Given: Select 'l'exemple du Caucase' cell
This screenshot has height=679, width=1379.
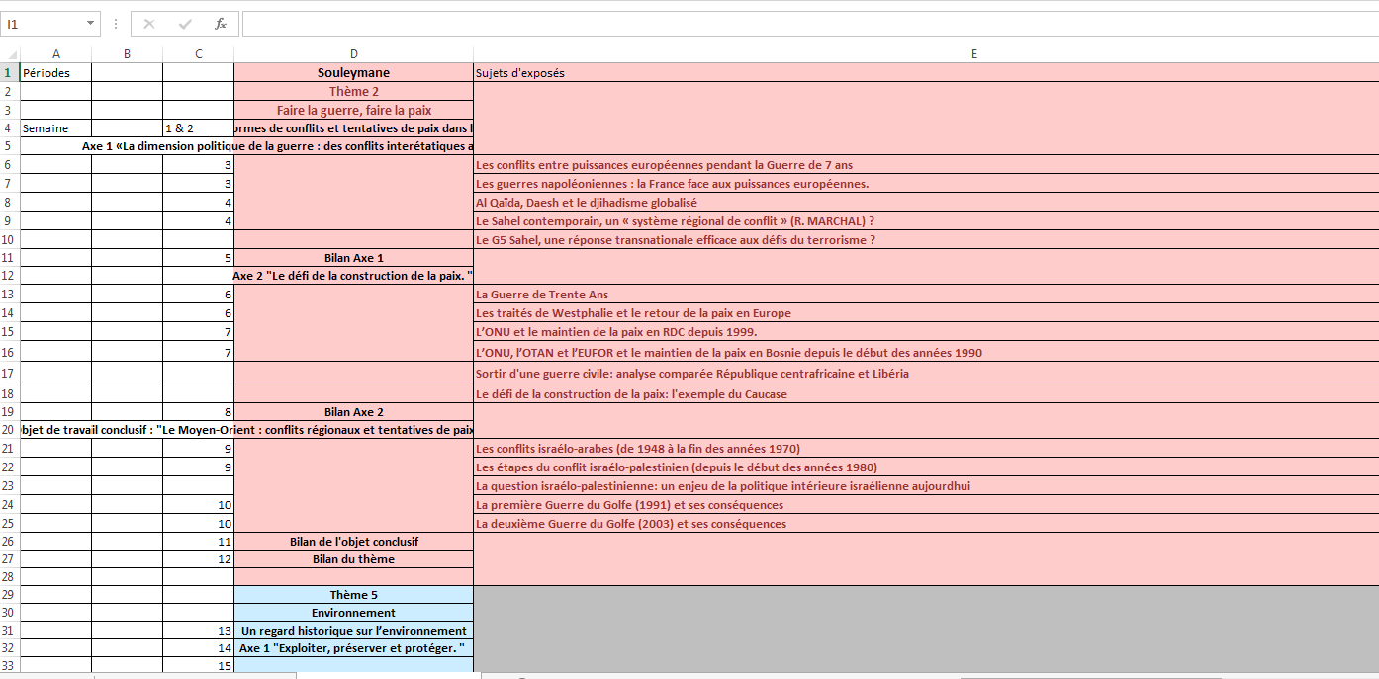Looking at the screenshot, I should coord(926,394).
